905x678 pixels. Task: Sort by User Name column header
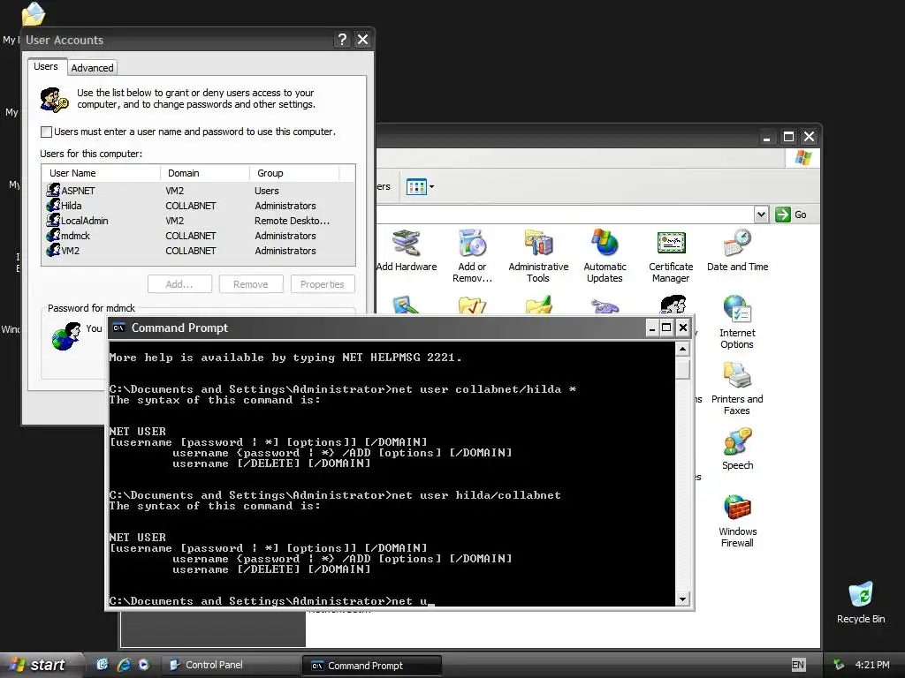101,173
